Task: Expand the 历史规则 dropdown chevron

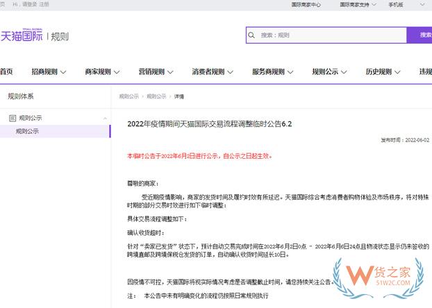Action: [397, 72]
